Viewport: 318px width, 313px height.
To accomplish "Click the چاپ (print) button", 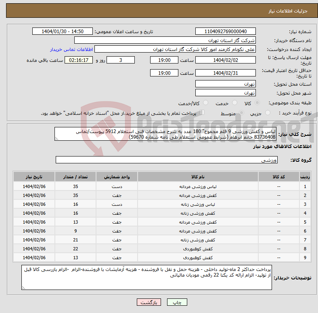I will coord(177,302).
